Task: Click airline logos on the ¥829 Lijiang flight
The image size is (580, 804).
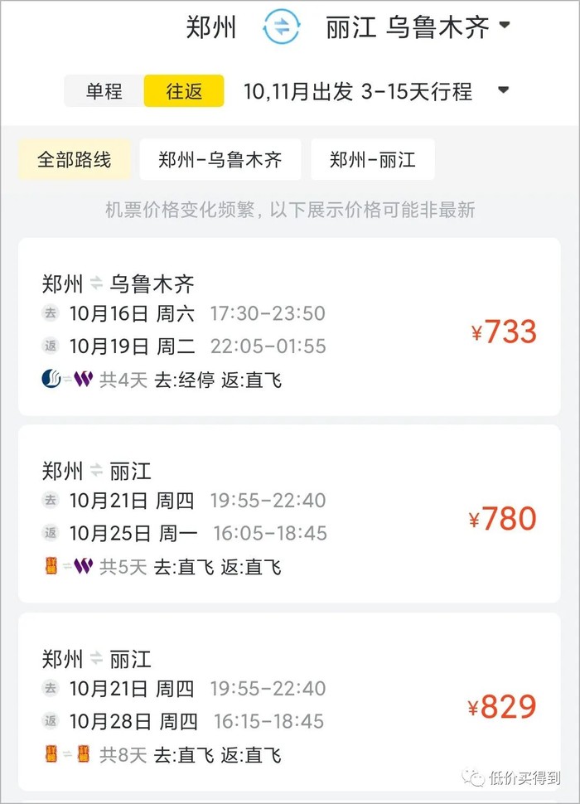Action: (66, 754)
